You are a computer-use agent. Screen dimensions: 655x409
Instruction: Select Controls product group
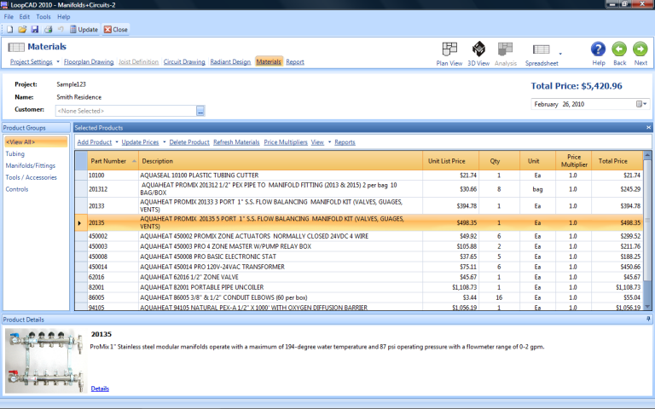tap(17, 189)
